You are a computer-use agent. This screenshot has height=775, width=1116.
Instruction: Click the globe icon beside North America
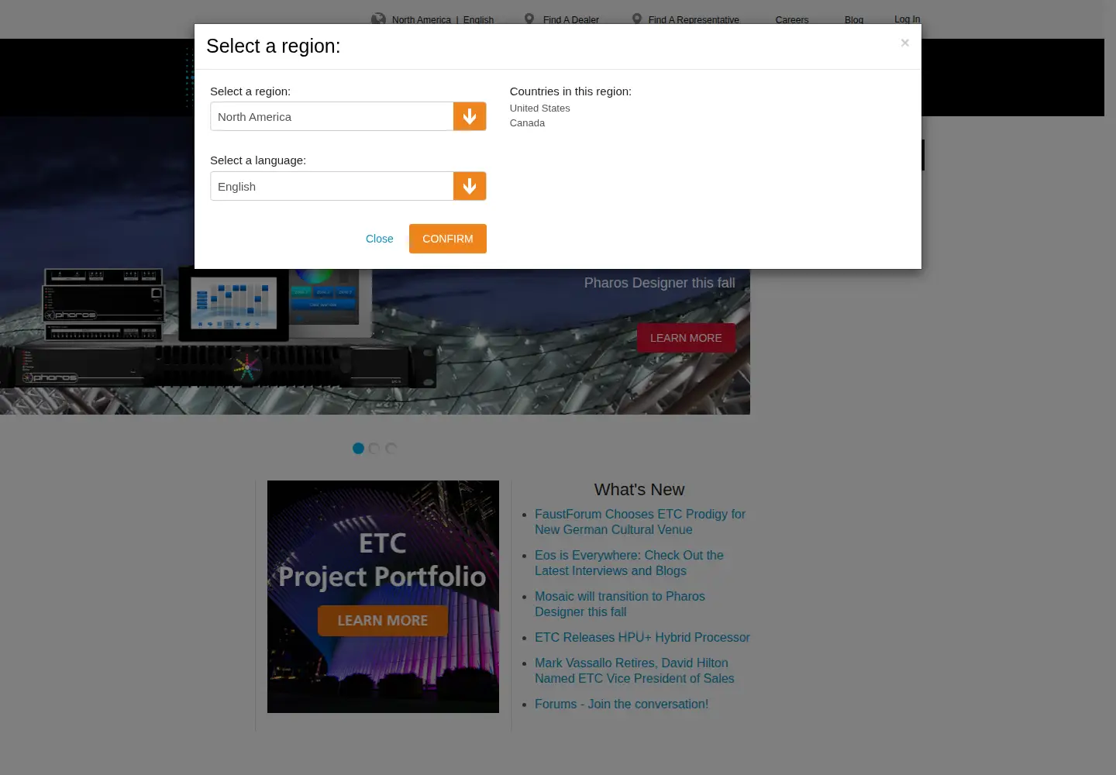click(x=378, y=19)
